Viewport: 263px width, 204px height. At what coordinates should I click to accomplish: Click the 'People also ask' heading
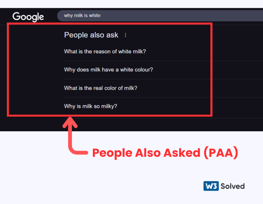(91, 35)
